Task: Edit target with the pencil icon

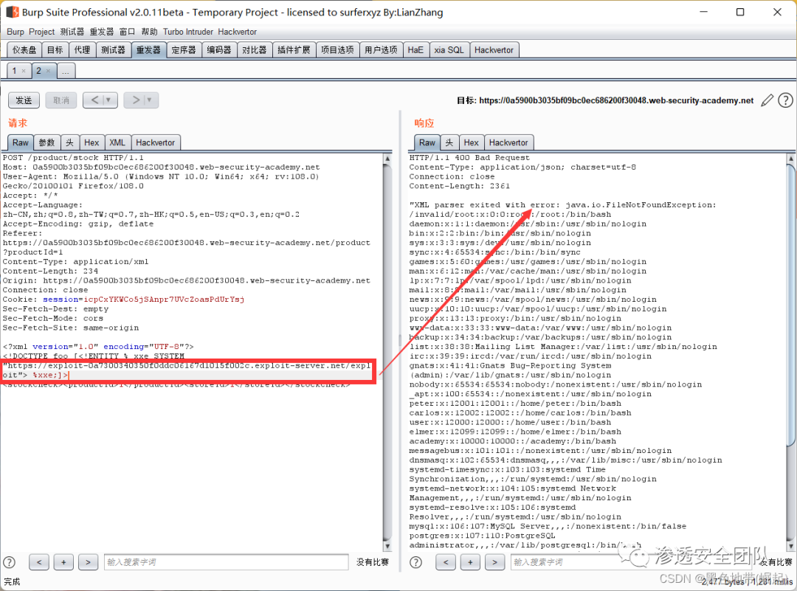Action: tap(767, 100)
